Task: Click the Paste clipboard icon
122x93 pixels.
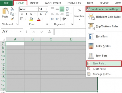Action: tap(6, 11)
